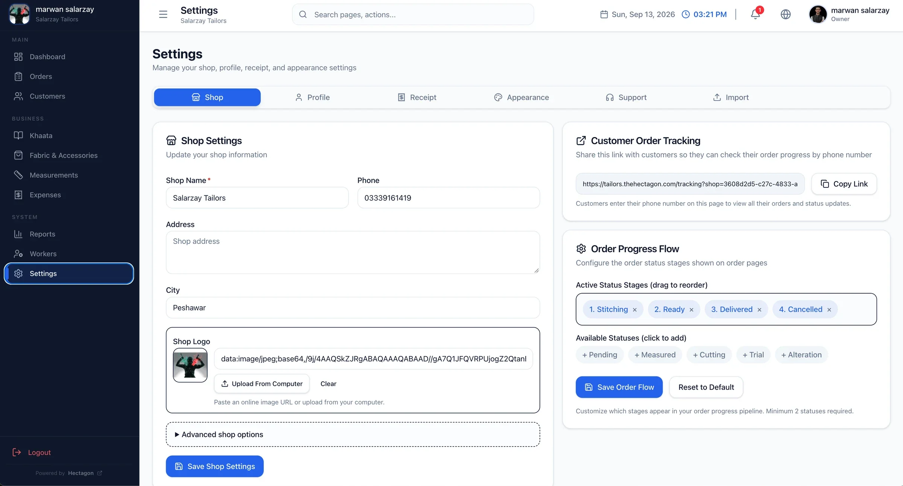The height and width of the screenshot is (486, 903).
Task: Click Save Shop Settings button
Action: coord(215,466)
